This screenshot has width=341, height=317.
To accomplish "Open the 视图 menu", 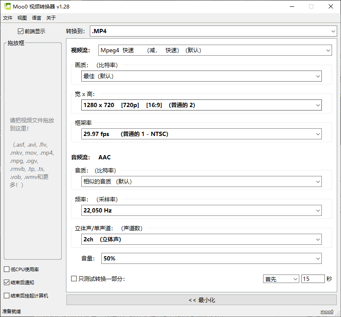I will pyautogui.click(x=22, y=18).
